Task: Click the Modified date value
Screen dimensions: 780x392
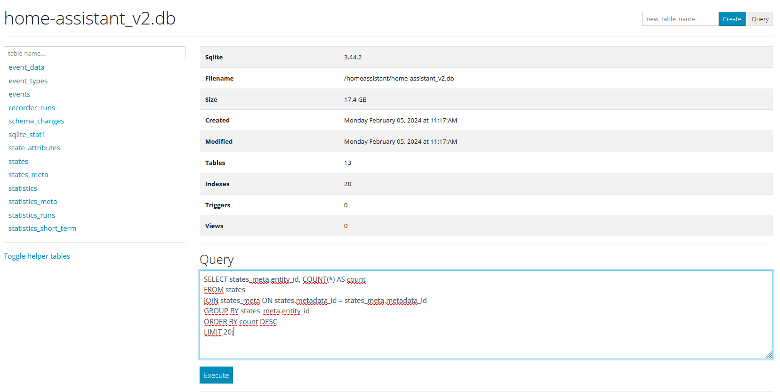Action: [400, 141]
